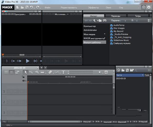Redo the last undone action
This screenshot has height=127, width=153.
click(x=38, y=7)
